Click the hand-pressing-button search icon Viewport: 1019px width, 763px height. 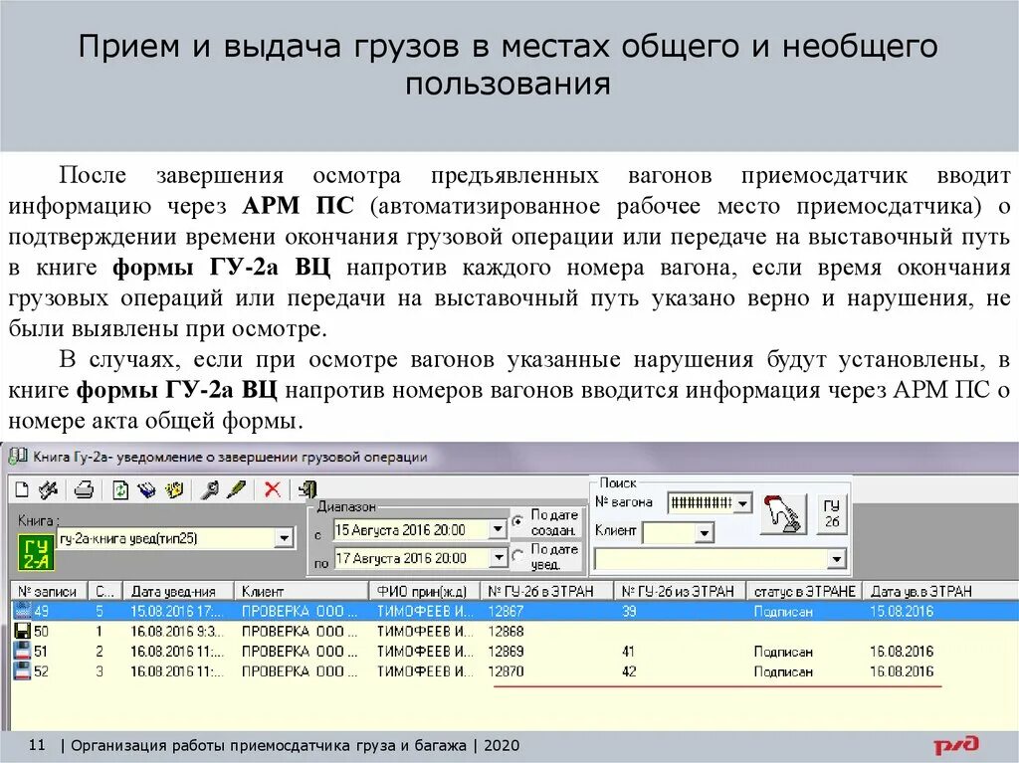coord(784,513)
